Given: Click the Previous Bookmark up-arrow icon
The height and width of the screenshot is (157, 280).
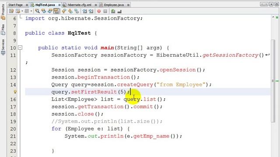Looking at the screenshot, I should (64, 11).
